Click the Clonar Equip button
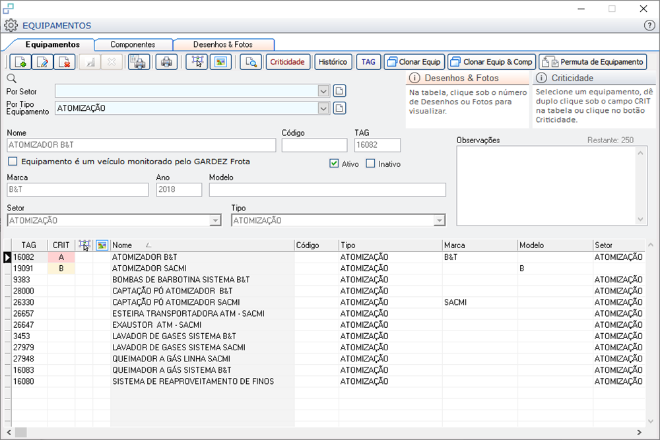 pos(414,62)
